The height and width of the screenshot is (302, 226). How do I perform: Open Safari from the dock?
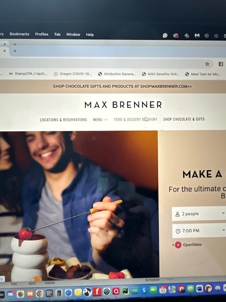pyautogui.click(x=68, y=293)
